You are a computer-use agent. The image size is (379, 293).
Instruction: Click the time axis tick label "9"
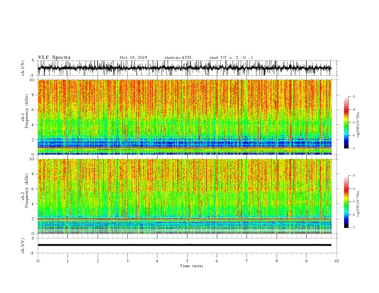tap(306, 261)
